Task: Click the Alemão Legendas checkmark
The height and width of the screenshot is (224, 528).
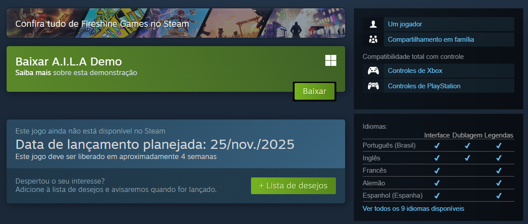Action: tap(499, 183)
